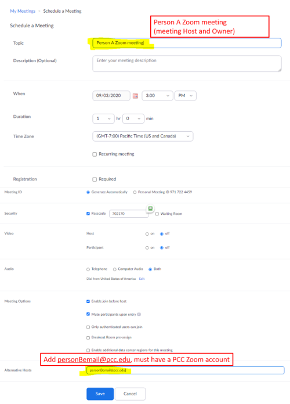This screenshot has height=404, width=290.
Task: Check the Registration Required checkbox
Action: [95, 179]
